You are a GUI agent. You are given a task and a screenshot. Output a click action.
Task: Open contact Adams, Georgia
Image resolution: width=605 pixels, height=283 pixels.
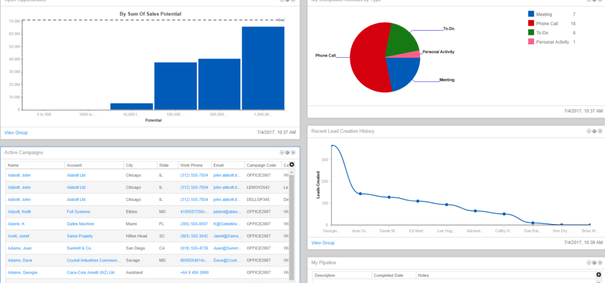click(x=22, y=272)
